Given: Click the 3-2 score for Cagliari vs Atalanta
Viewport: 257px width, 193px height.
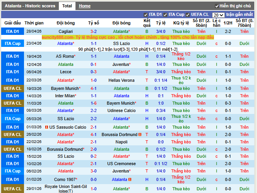Looking at the screenshot, I should (x=94, y=31).
